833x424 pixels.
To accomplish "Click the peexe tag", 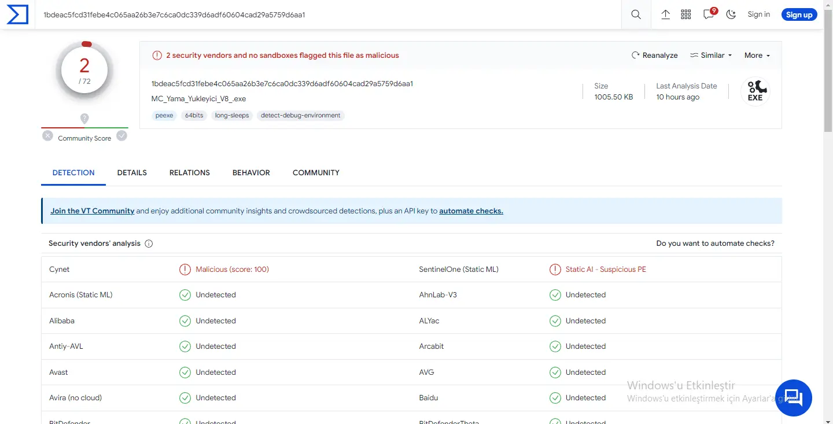I will point(164,116).
